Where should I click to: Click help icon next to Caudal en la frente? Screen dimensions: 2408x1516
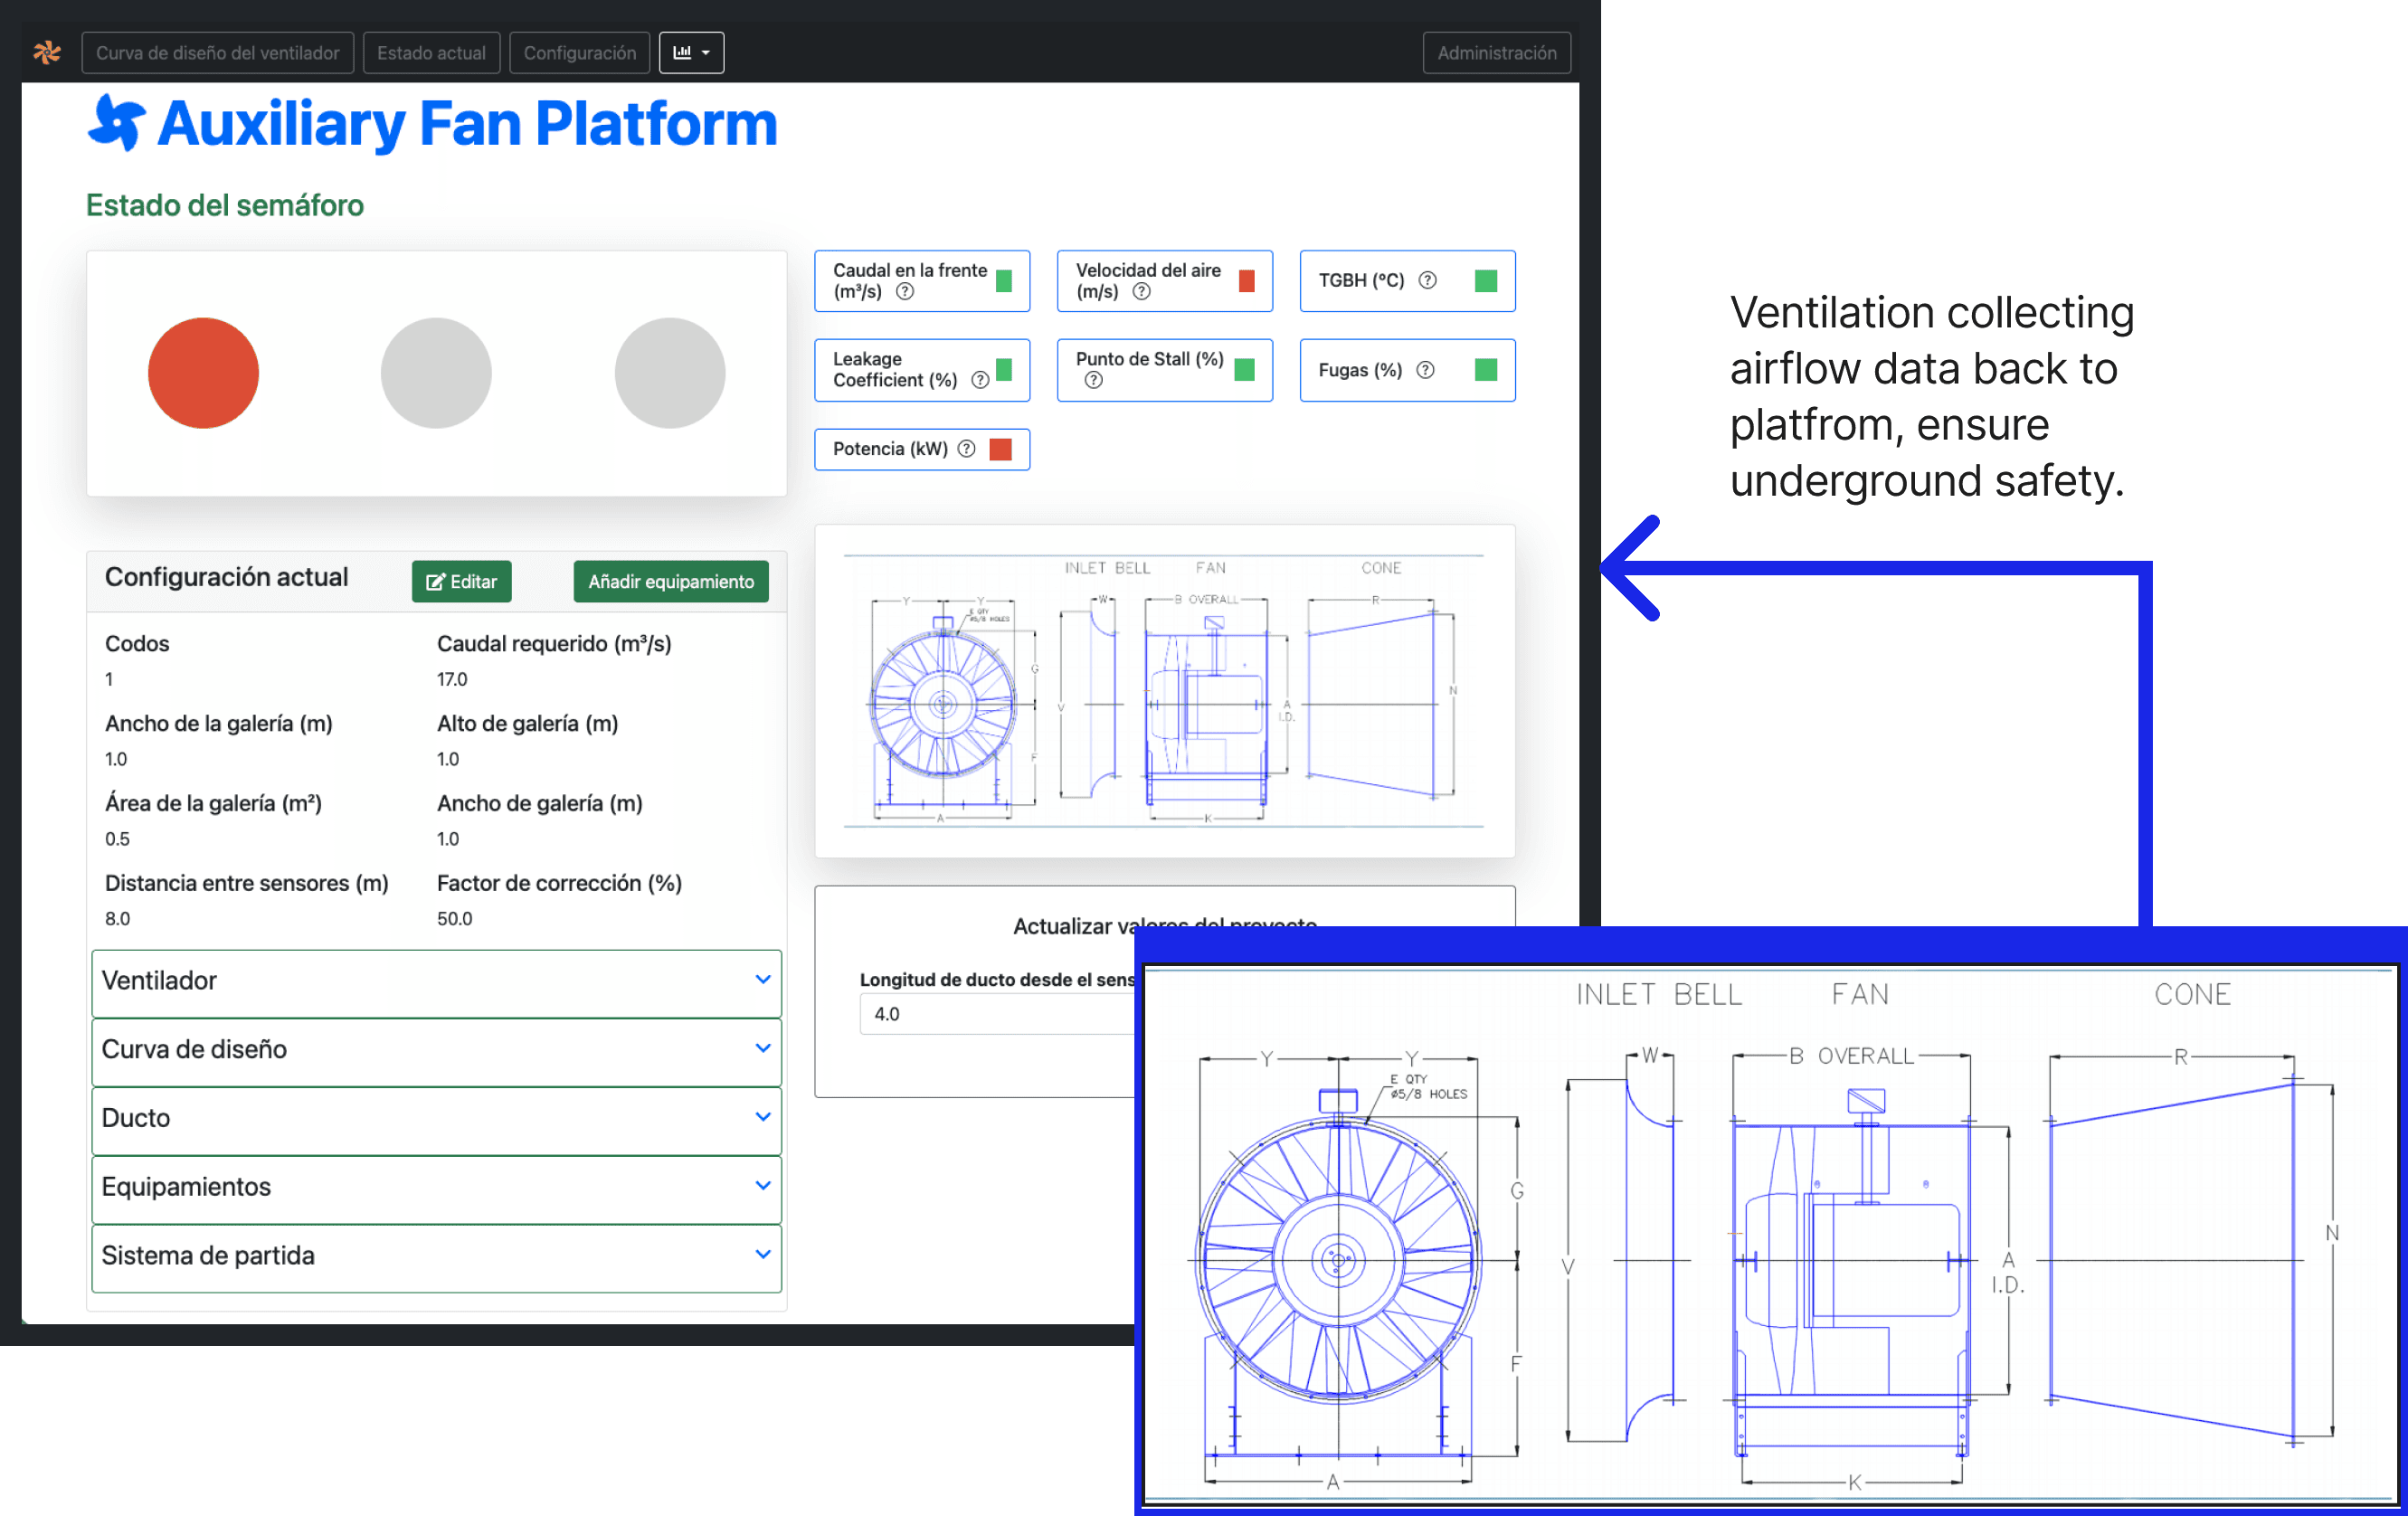tap(904, 292)
